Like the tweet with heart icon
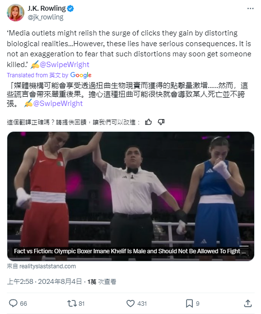Image resolution: width=261 pixels, height=314 pixels. pyautogui.click(x=130, y=303)
